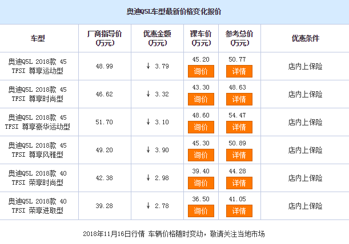Select model name 45 TFSI 尊享时尚型
The width and height of the screenshot is (349, 244).
tap(37, 94)
